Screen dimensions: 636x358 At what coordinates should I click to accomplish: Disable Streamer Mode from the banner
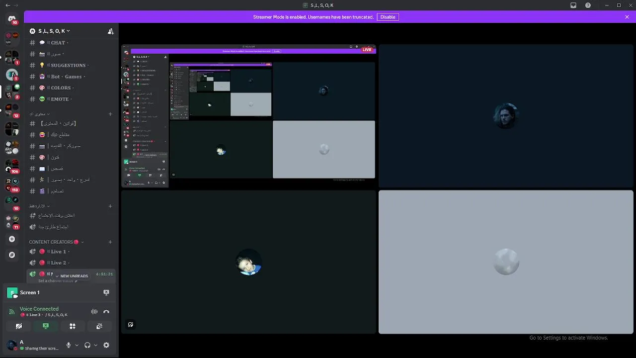coord(388,17)
